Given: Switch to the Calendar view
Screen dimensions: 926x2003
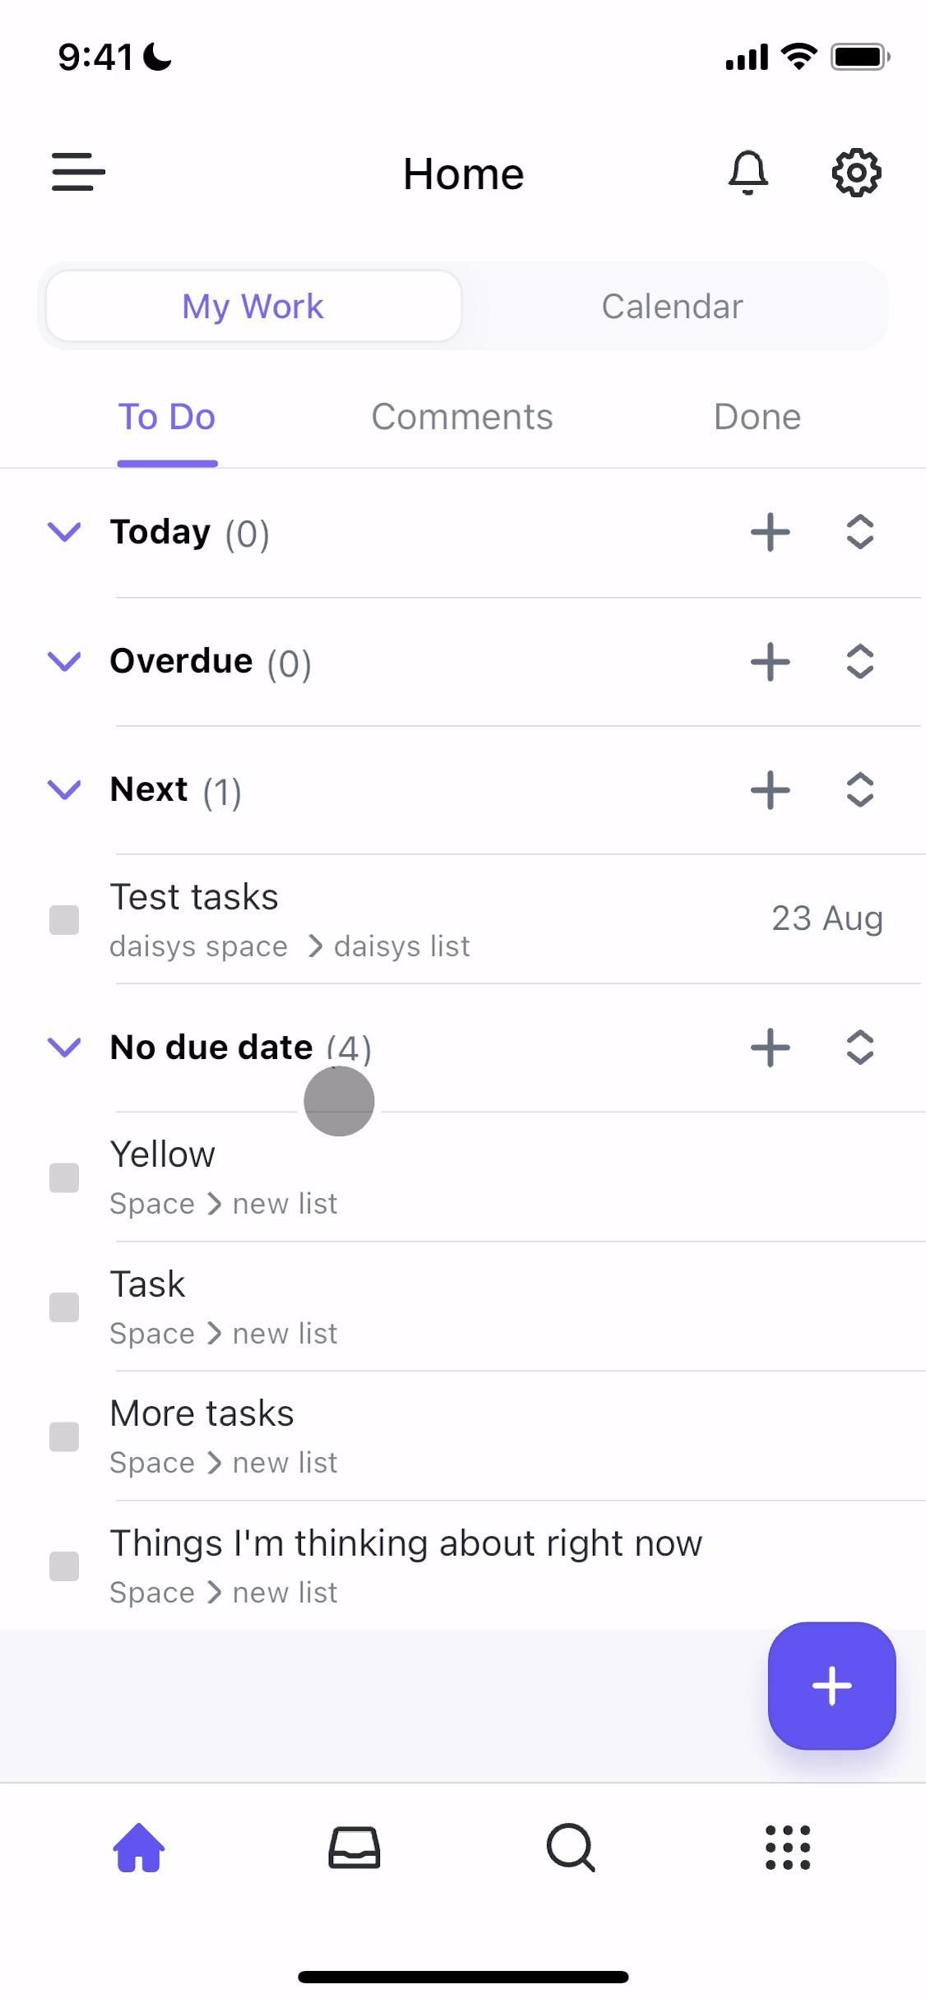Looking at the screenshot, I should (x=672, y=307).
